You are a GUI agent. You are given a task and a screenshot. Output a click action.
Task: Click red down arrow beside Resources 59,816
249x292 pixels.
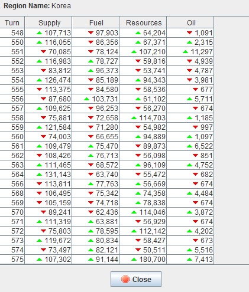138,61
